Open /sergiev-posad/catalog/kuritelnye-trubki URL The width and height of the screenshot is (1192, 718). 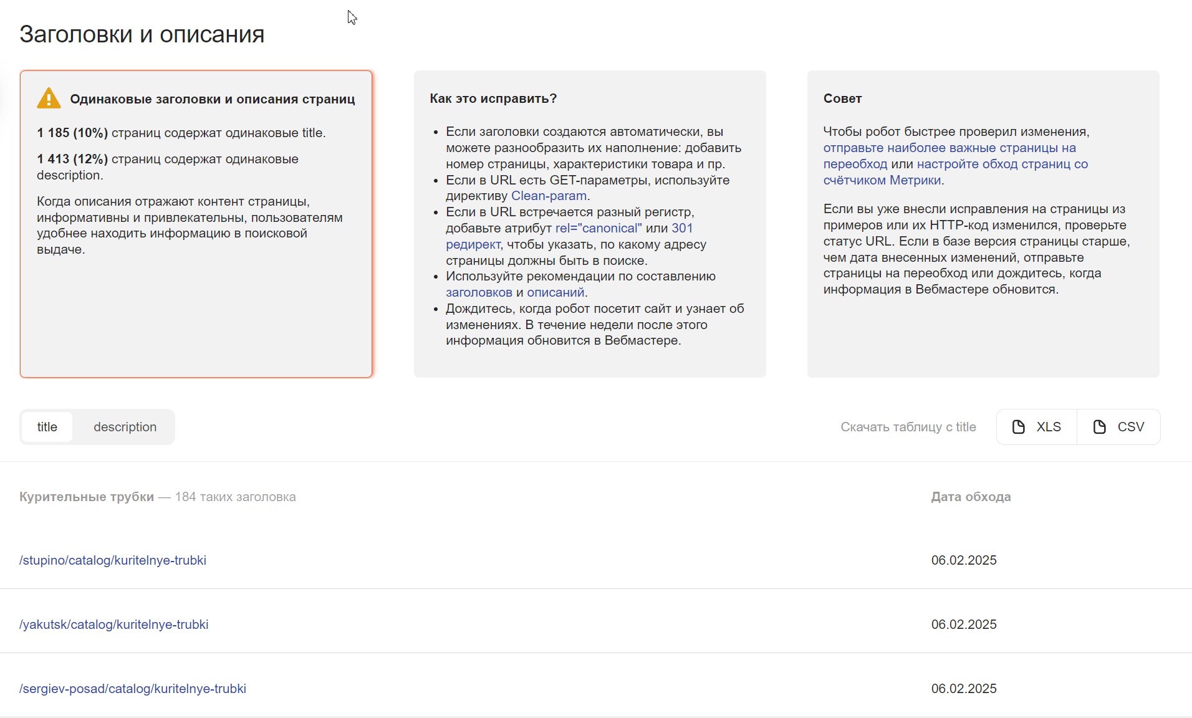tap(133, 689)
